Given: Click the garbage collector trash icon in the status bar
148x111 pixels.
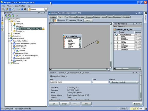Looking at the screenshot, I should pos(146,109).
